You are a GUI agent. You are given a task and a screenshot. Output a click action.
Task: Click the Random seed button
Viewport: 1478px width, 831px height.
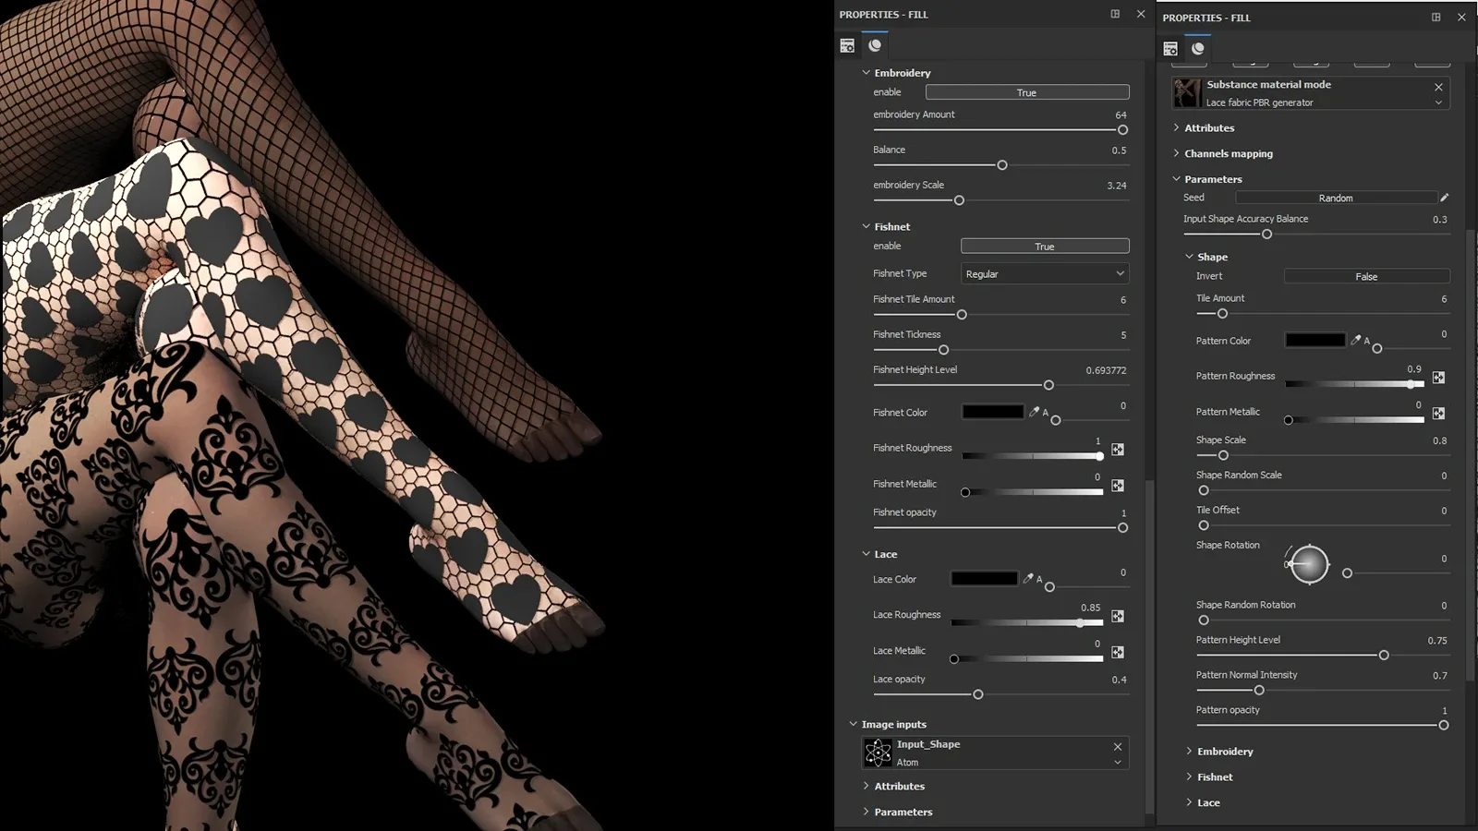(x=1336, y=197)
